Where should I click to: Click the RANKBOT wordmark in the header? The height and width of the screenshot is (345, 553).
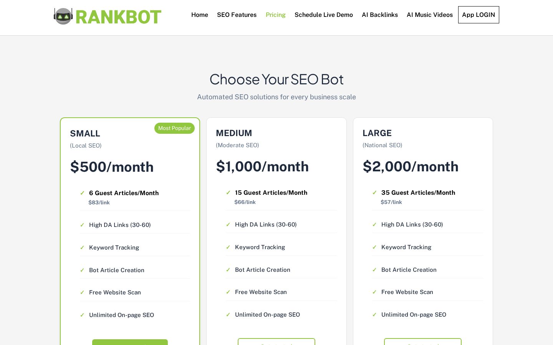pos(118,17)
